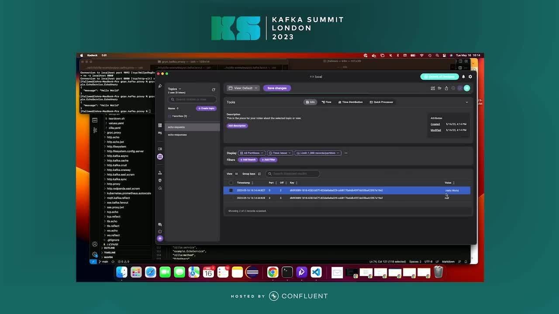Untick the checkbox of the Hello World record

coord(231,191)
